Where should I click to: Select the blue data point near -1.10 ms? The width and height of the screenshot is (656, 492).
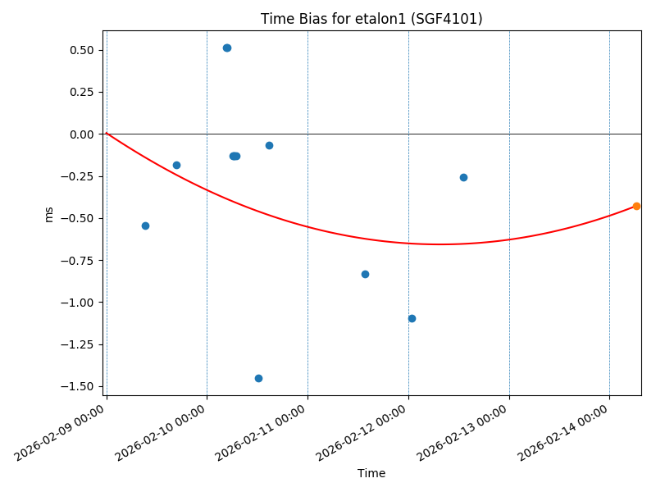[412, 318]
